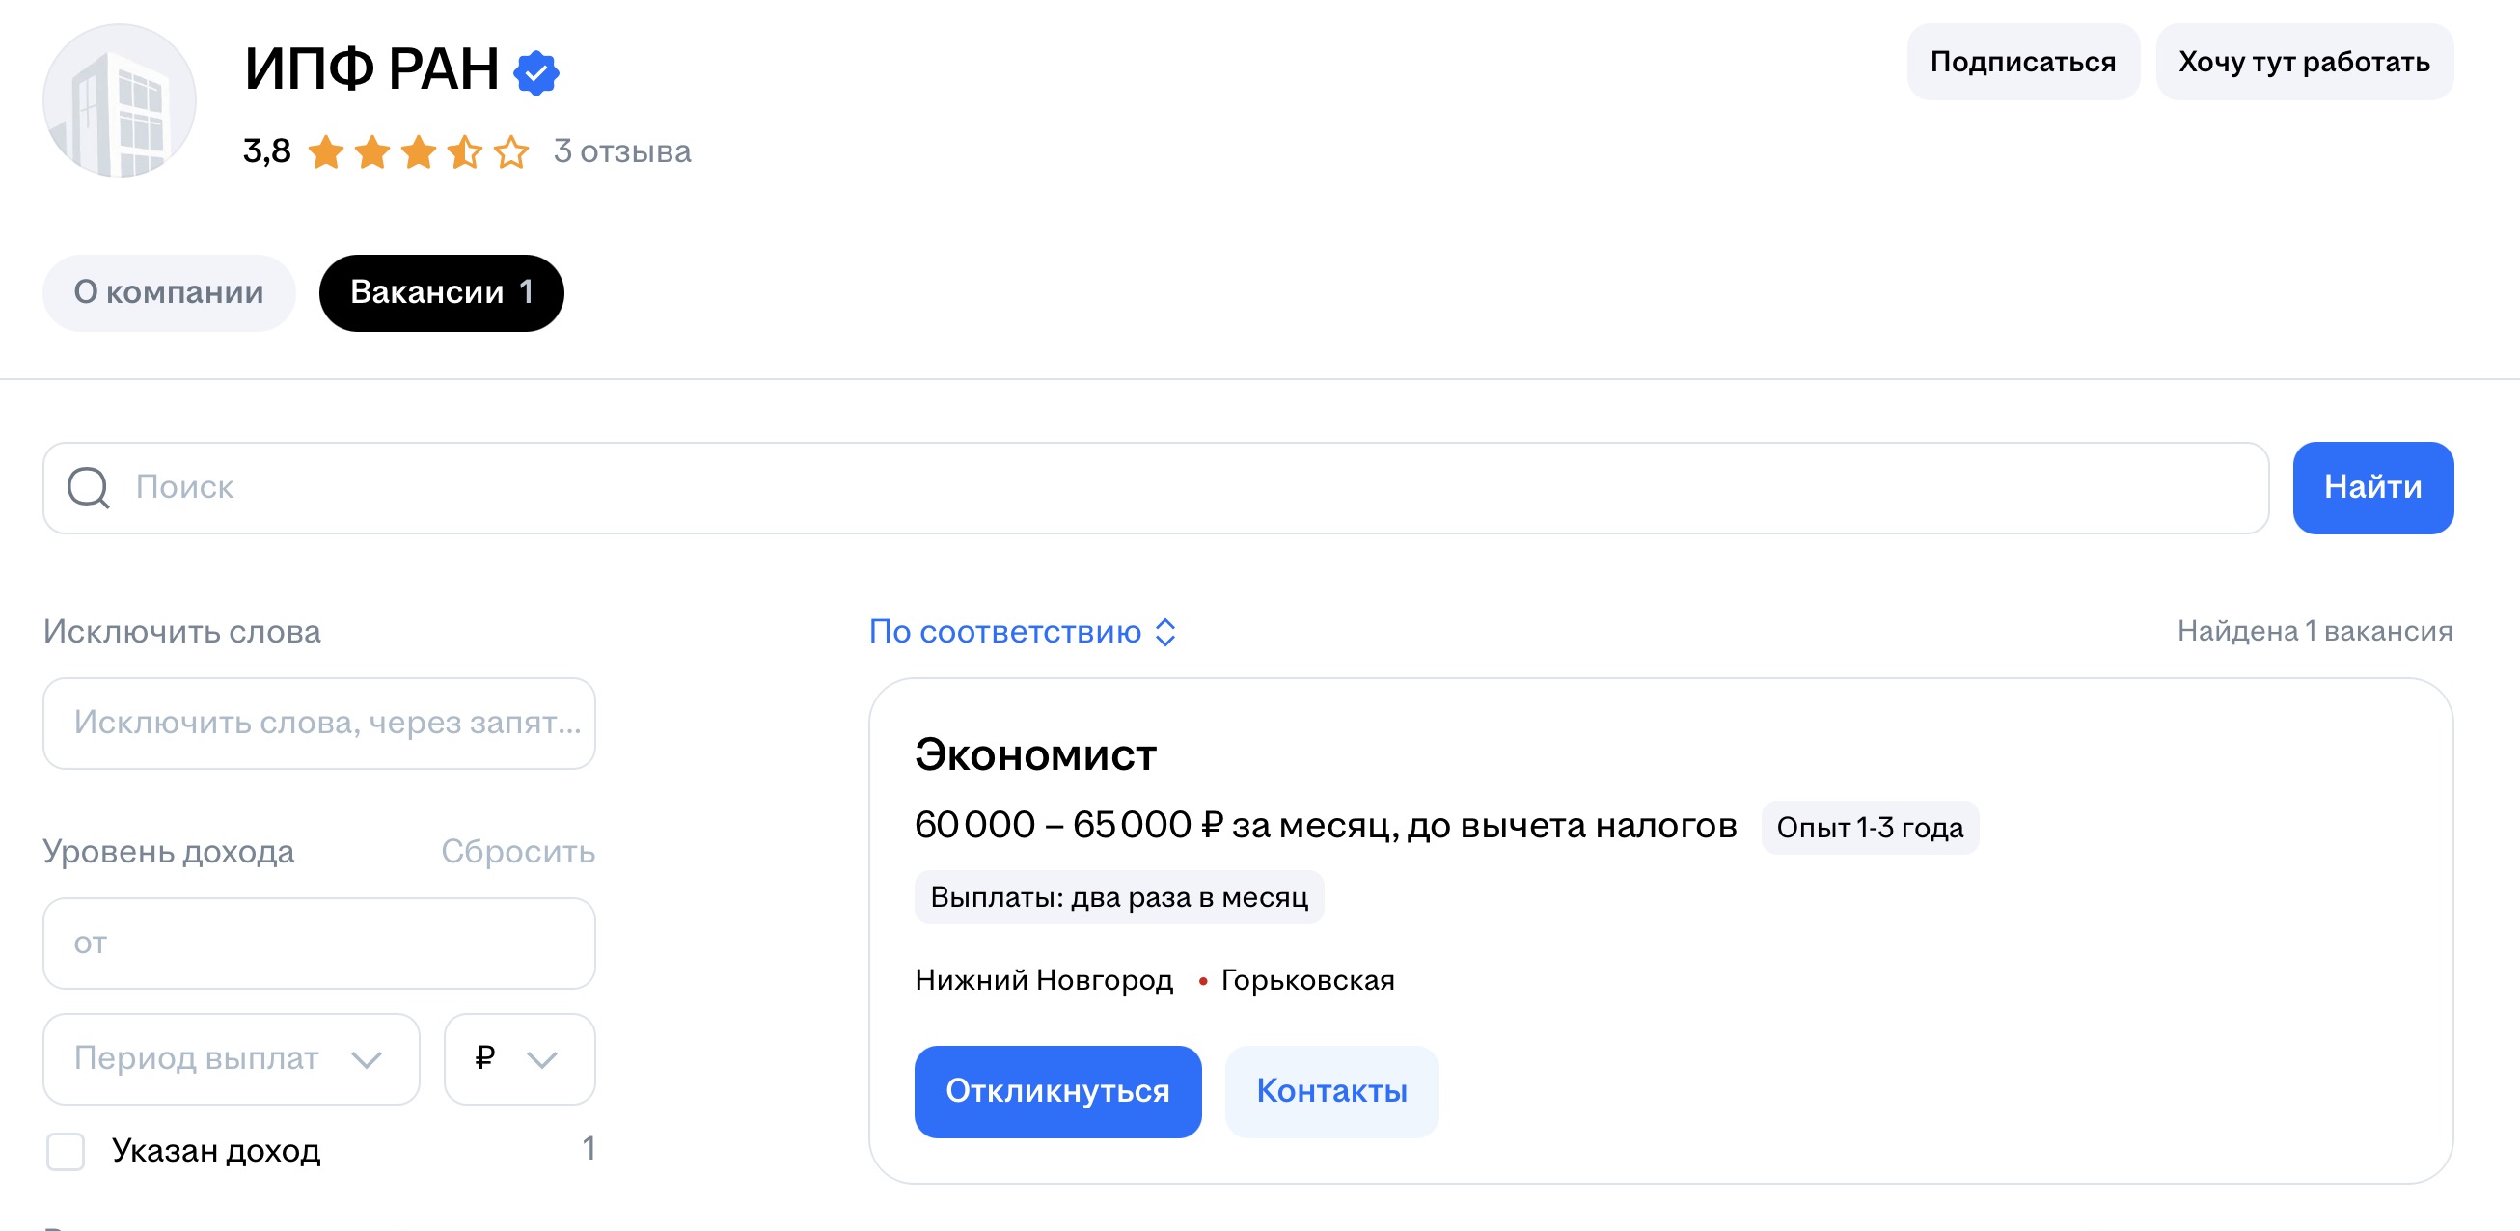2520x1231 pixels.
Task: Open the По соответствию sorting selector
Action: 1004,632
